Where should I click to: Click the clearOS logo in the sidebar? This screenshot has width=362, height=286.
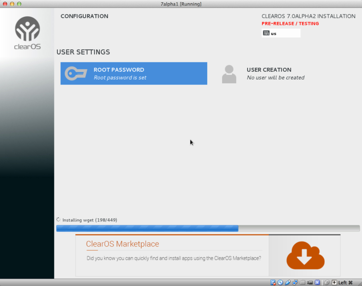coord(28,33)
